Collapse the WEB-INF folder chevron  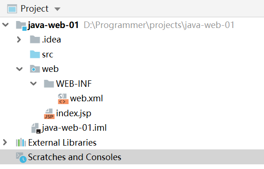tap(33, 84)
